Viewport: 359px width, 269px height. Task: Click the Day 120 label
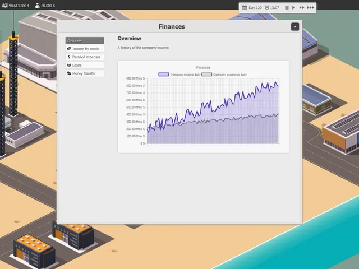[x=255, y=8]
